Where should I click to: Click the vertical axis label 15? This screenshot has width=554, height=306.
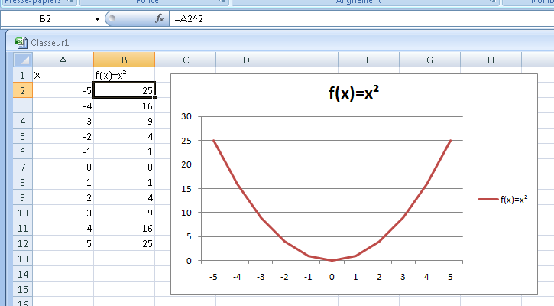pyautogui.click(x=186, y=188)
